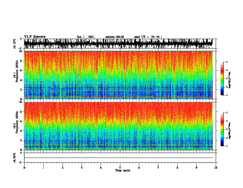This screenshot has width=243, height=188.
Task: Click the "-3" label on ch.1 color bar
Action: click(226, 62)
